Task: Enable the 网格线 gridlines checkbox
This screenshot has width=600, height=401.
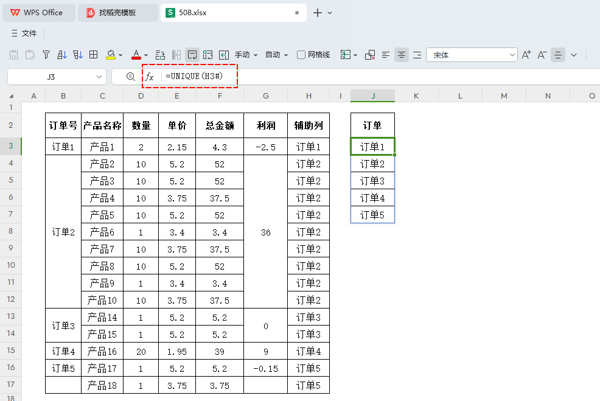Action: click(301, 55)
